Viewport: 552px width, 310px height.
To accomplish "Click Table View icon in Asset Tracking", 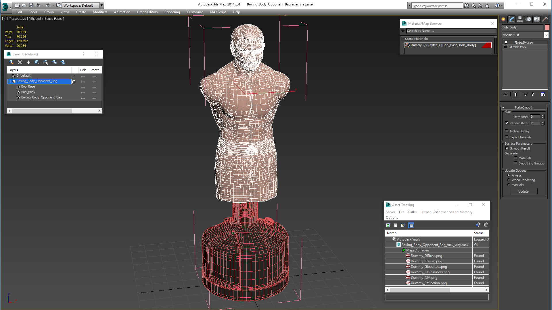I will point(411,225).
